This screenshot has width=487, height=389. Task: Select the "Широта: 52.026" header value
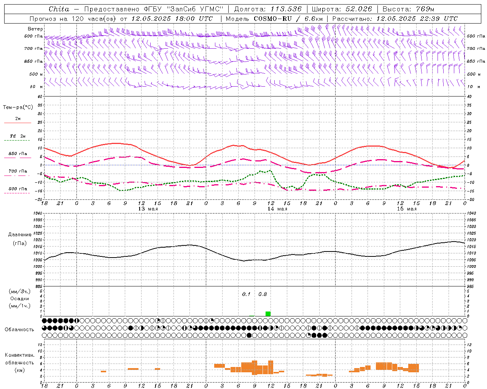click(342, 9)
